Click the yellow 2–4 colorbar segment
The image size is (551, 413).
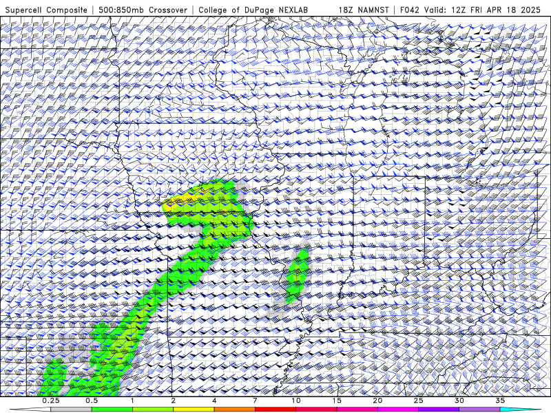coord(194,410)
